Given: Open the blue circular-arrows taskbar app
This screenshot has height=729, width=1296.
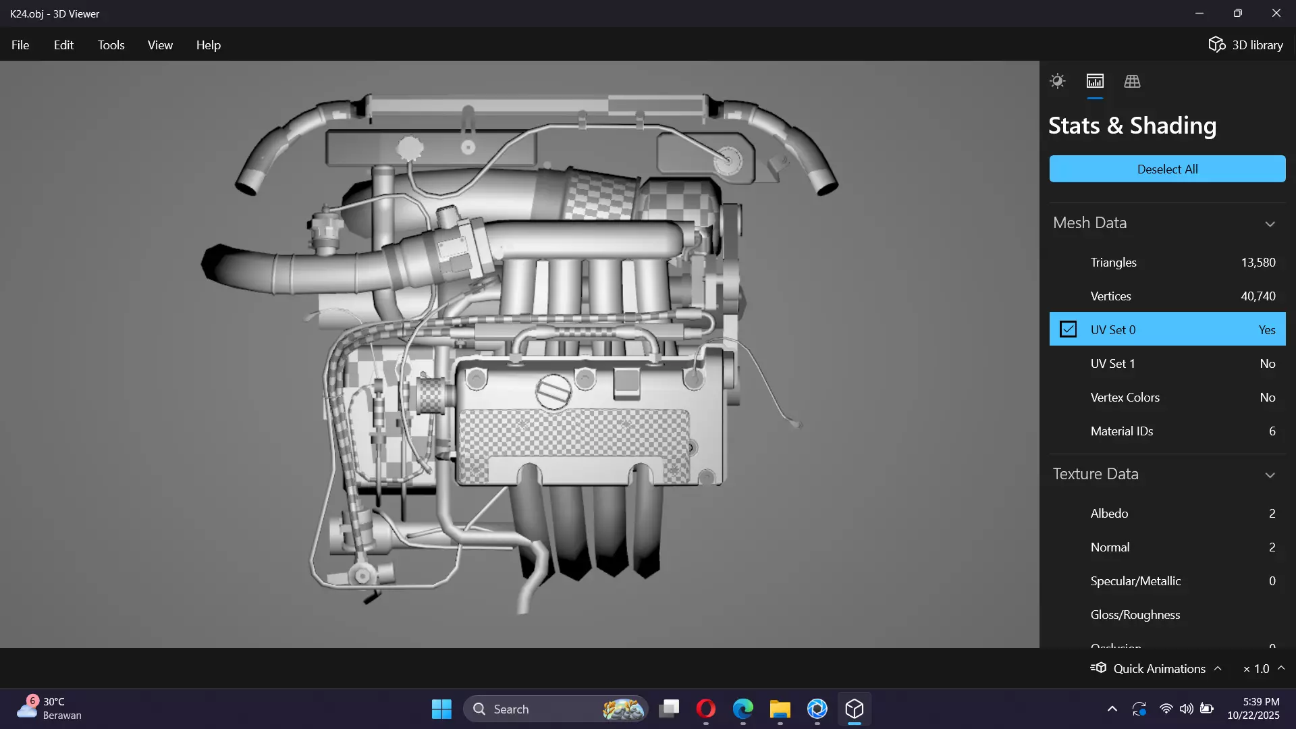Looking at the screenshot, I should coord(817,709).
